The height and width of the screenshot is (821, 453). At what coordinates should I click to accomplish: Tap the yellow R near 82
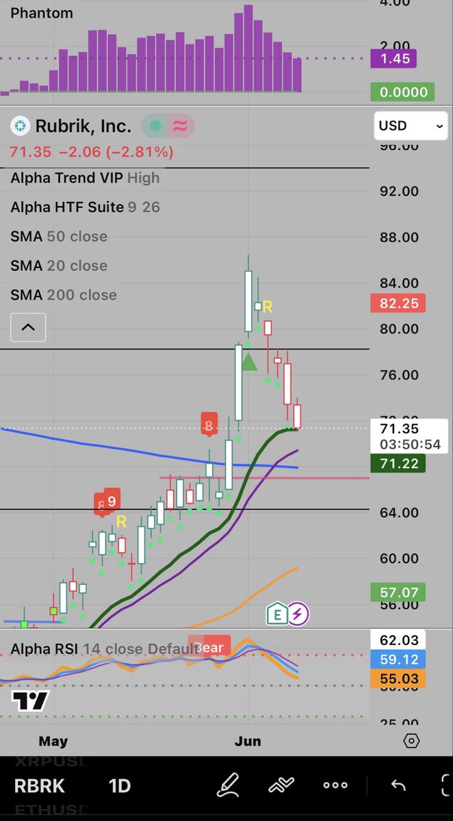268,306
